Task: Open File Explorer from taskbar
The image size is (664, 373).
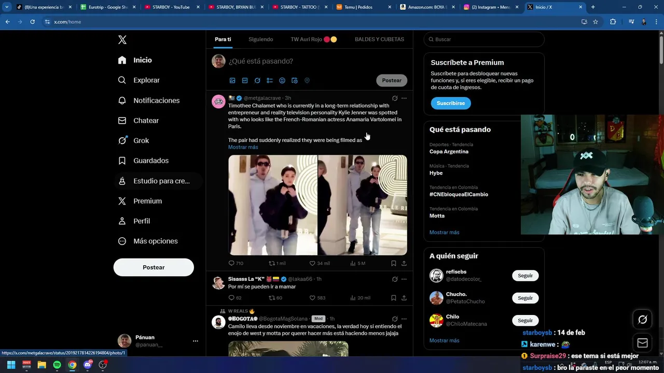Action: (x=41, y=365)
